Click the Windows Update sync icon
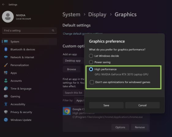 6,120
